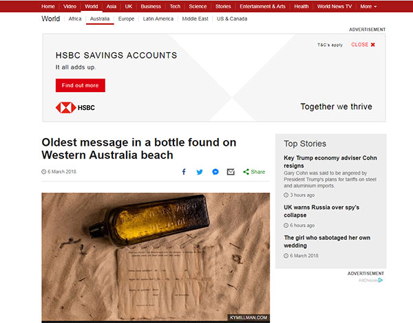The height and width of the screenshot is (323, 413).
Task: Read The girl who sabotaged her wedding
Action: point(327,241)
